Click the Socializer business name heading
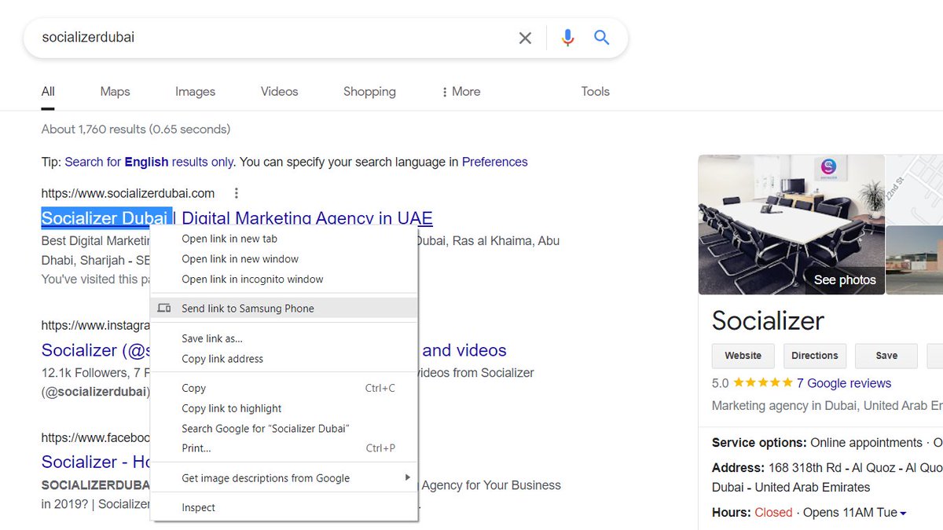The height and width of the screenshot is (530, 943). pyautogui.click(x=768, y=320)
